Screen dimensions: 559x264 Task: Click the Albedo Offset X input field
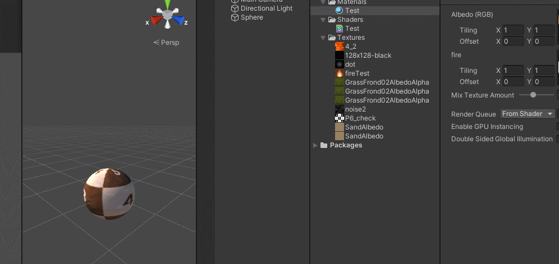tap(513, 41)
